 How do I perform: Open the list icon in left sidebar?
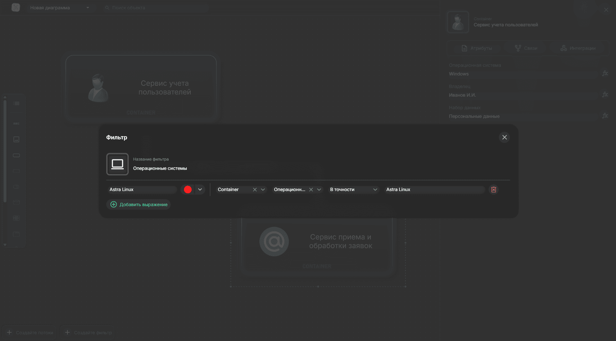pos(16,103)
